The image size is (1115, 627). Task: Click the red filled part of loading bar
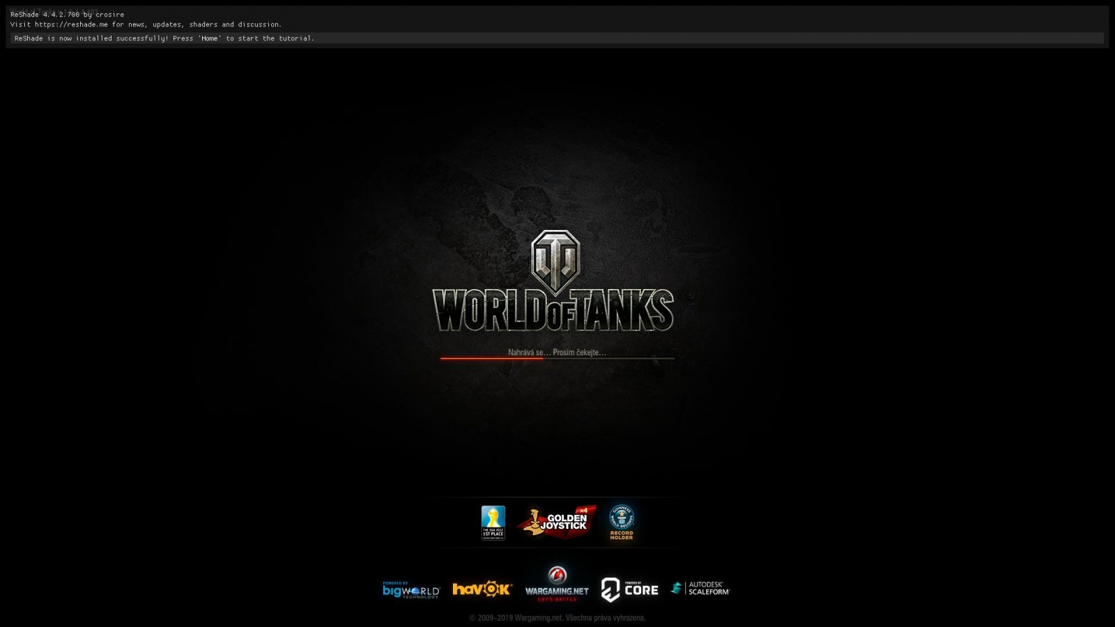click(491, 358)
